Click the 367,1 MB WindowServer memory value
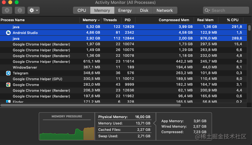Screen dimensions: 252x145 click(92, 67)
